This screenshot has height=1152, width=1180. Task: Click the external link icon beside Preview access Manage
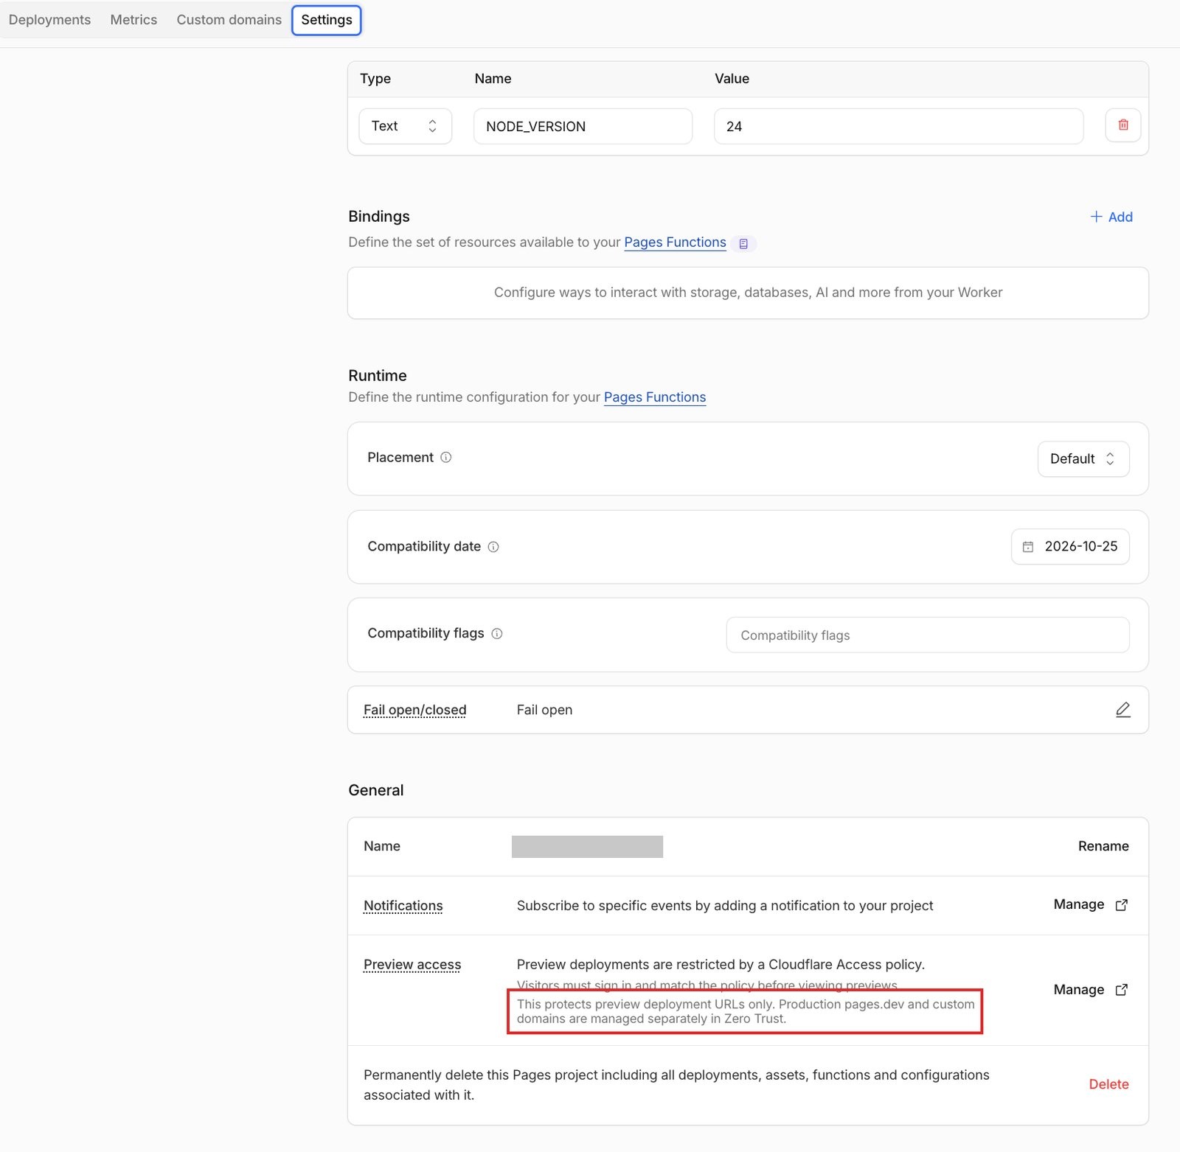tap(1122, 990)
